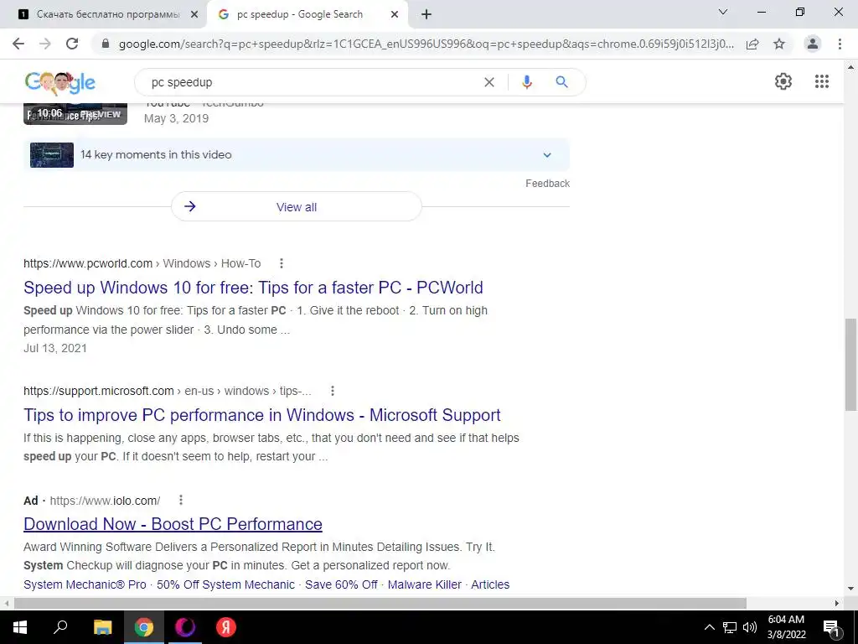Click the support.microsoft.com URL breadcrumb
858x644 pixels.
click(x=168, y=391)
